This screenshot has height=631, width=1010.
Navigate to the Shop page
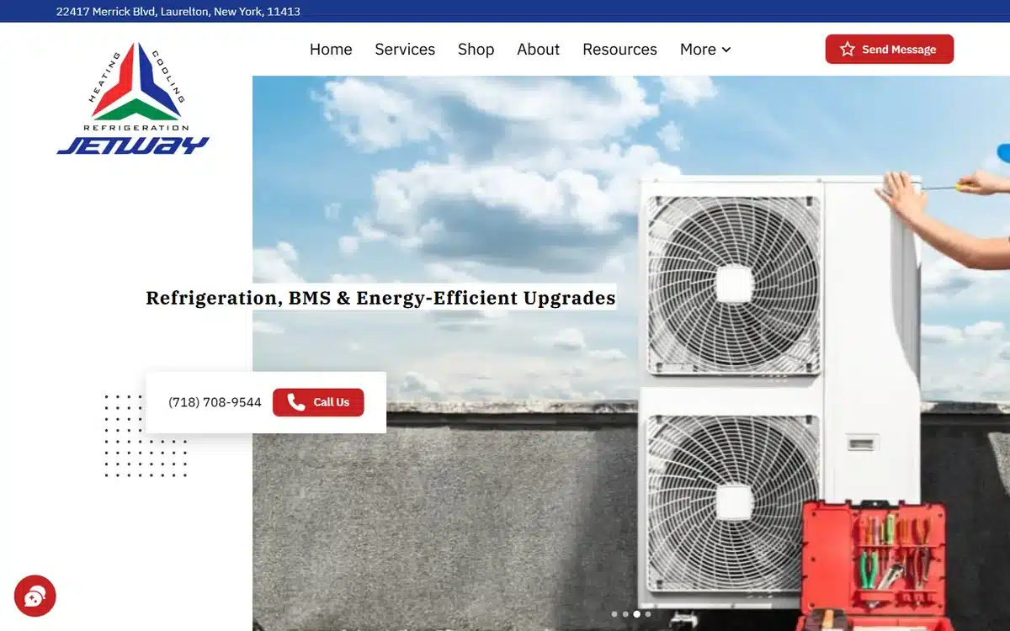click(x=476, y=49)
